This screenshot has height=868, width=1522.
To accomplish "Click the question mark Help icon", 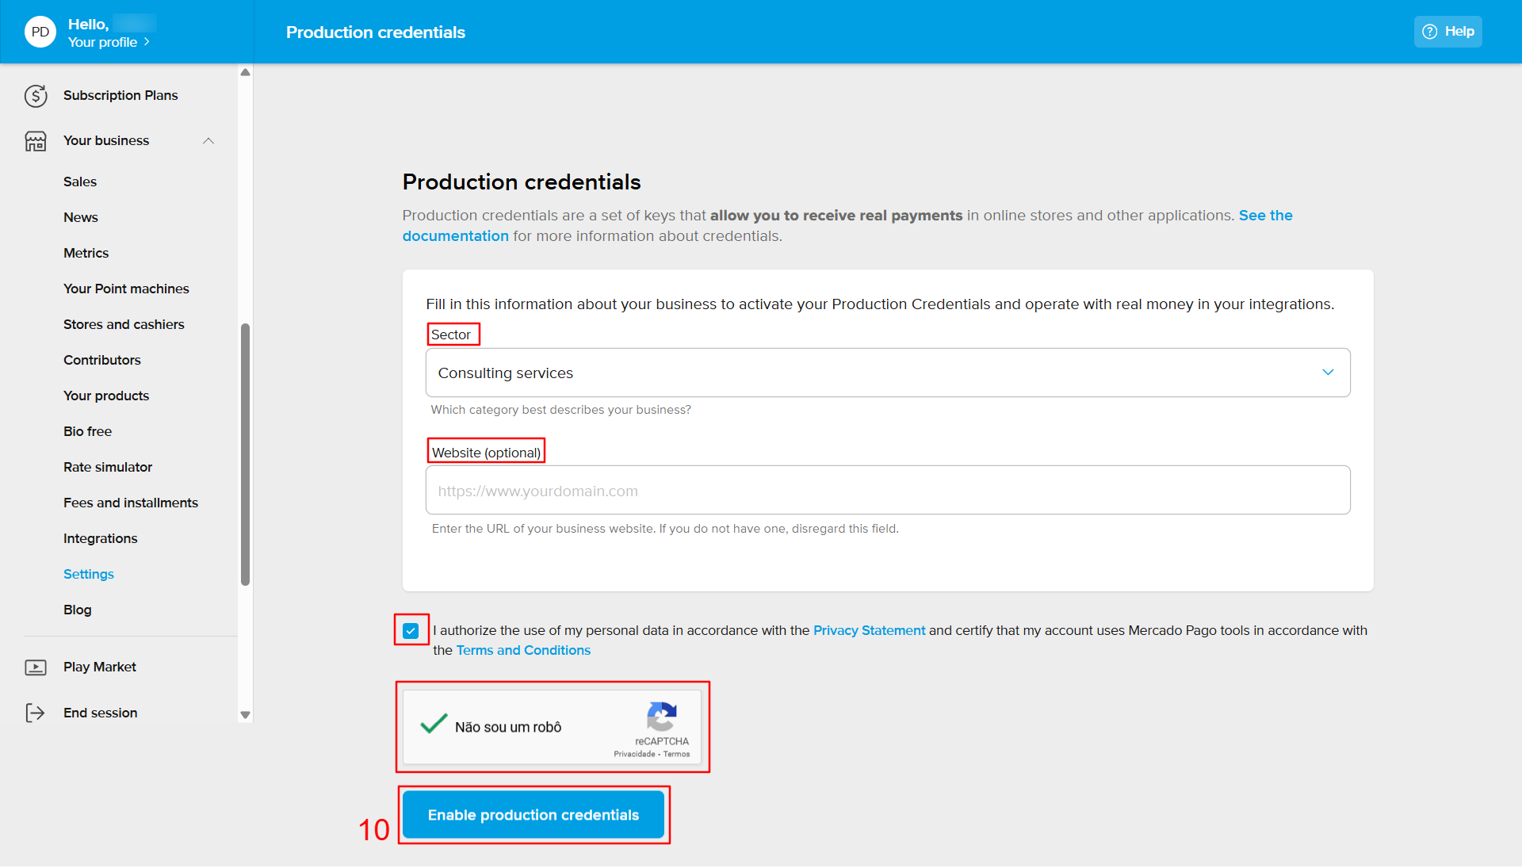I will coord(1430,32).
